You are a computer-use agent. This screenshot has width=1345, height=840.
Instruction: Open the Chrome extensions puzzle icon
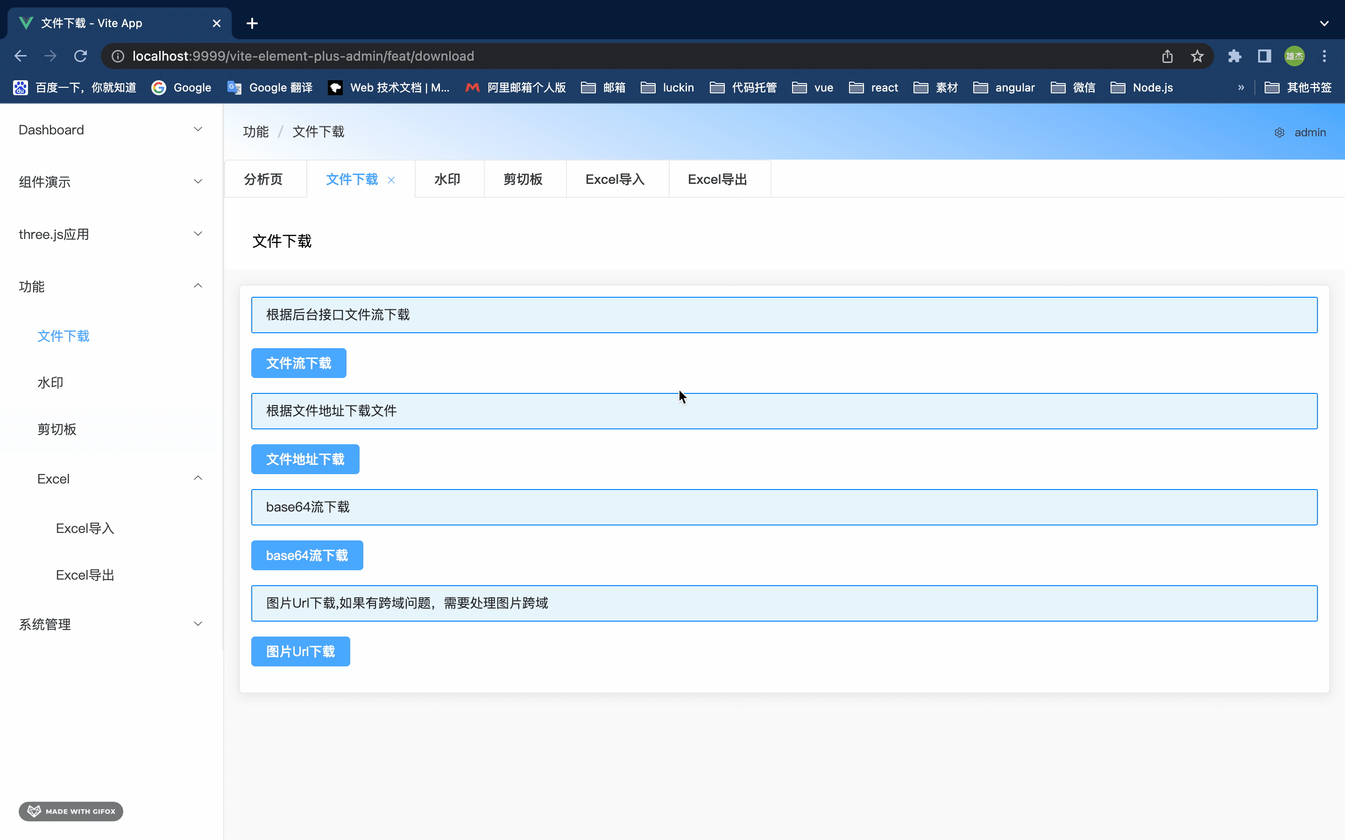pos(1234,56)
